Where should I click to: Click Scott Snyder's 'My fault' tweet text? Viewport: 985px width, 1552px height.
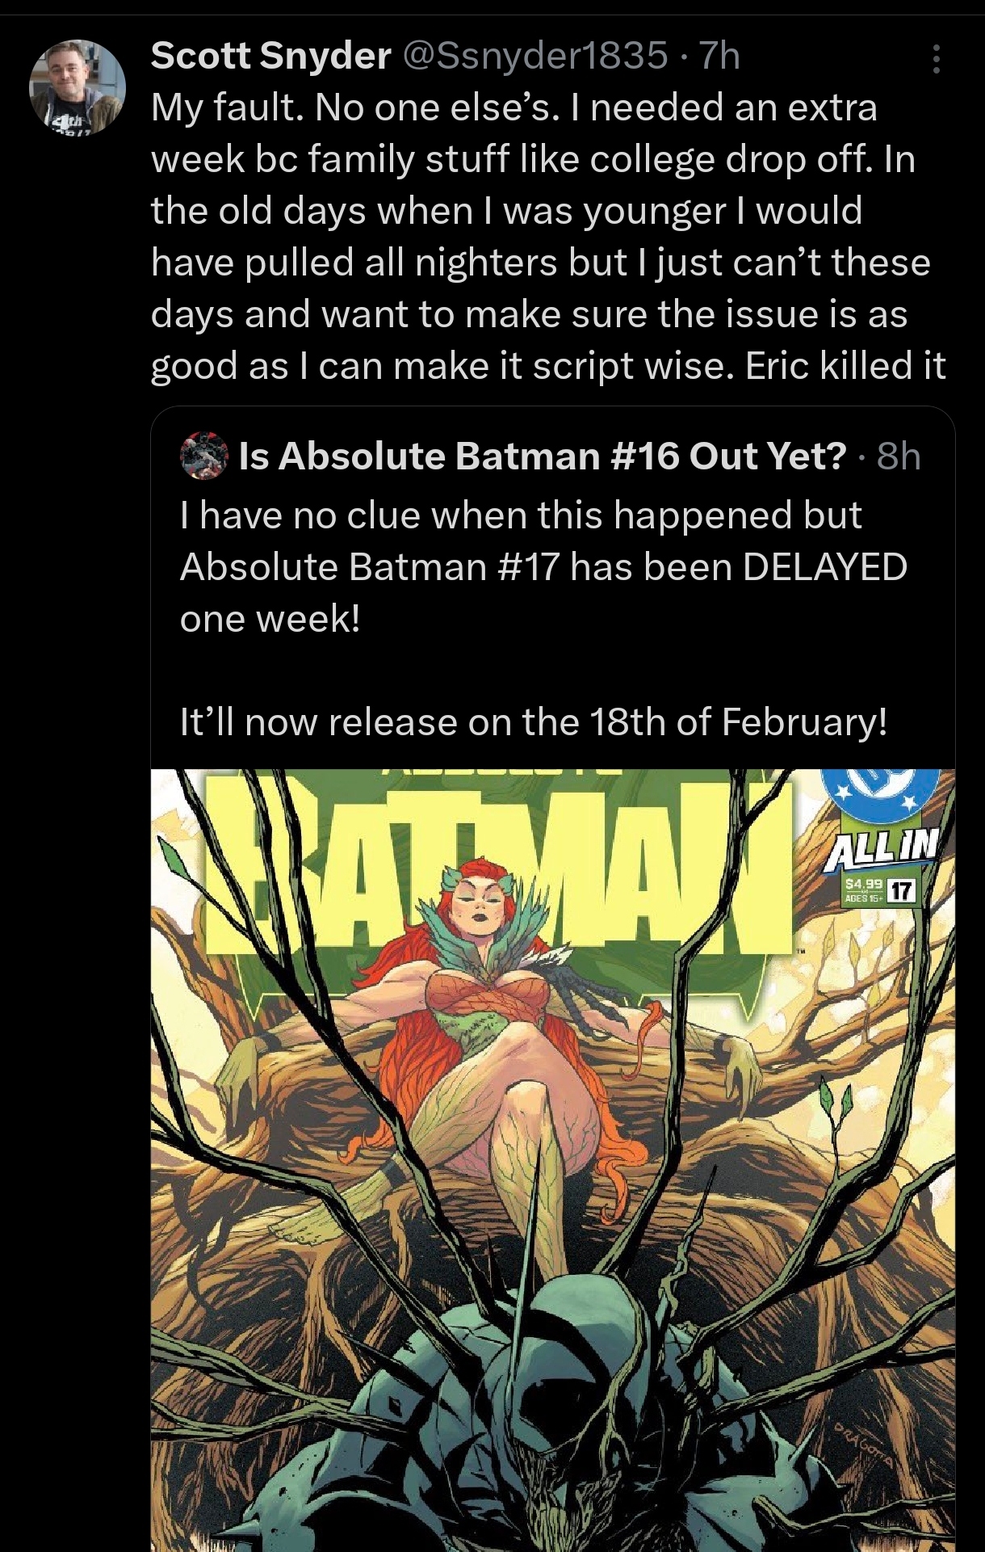548,236
